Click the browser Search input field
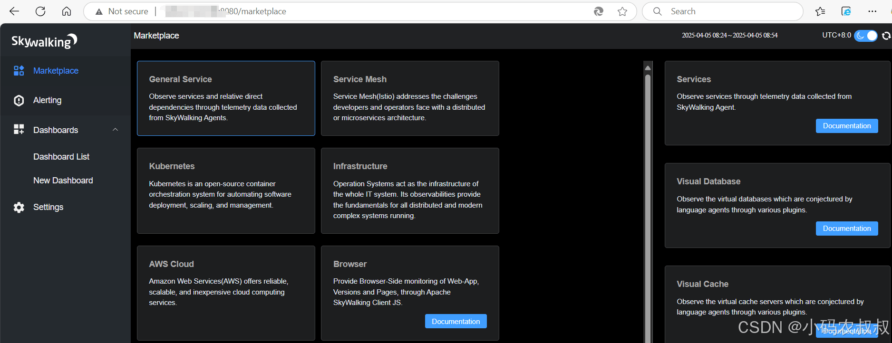 pyautogui.click(x=722, y=11)
